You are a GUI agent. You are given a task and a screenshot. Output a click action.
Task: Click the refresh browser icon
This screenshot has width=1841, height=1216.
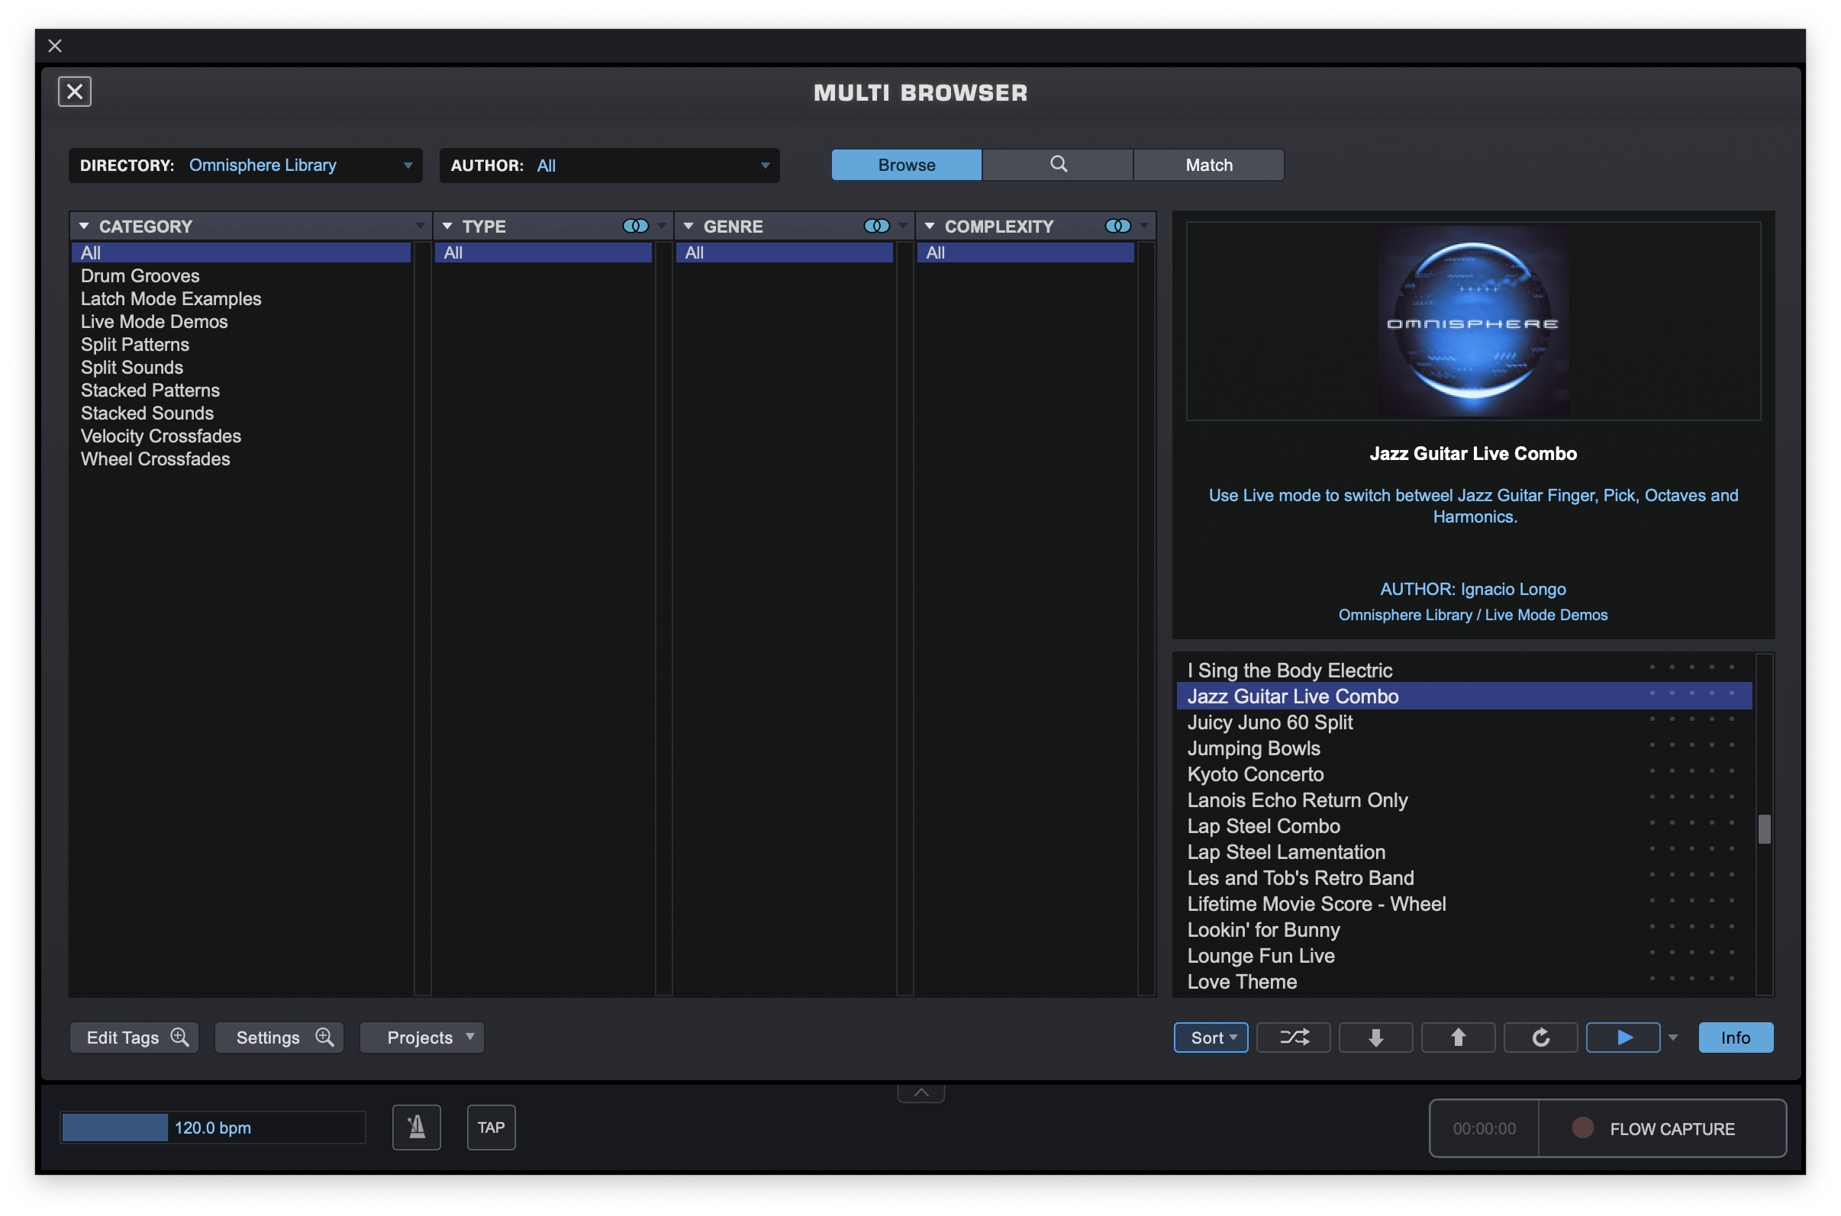coord(1540,1037)
